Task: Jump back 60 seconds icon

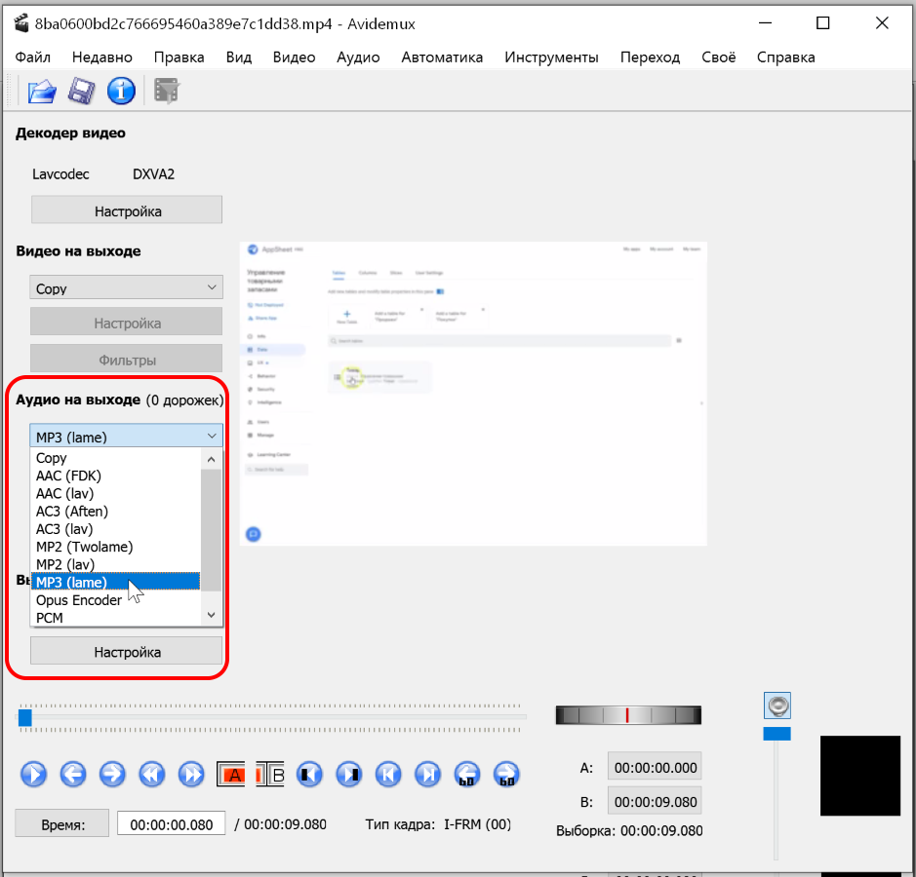Action: (x=467, y=775)
